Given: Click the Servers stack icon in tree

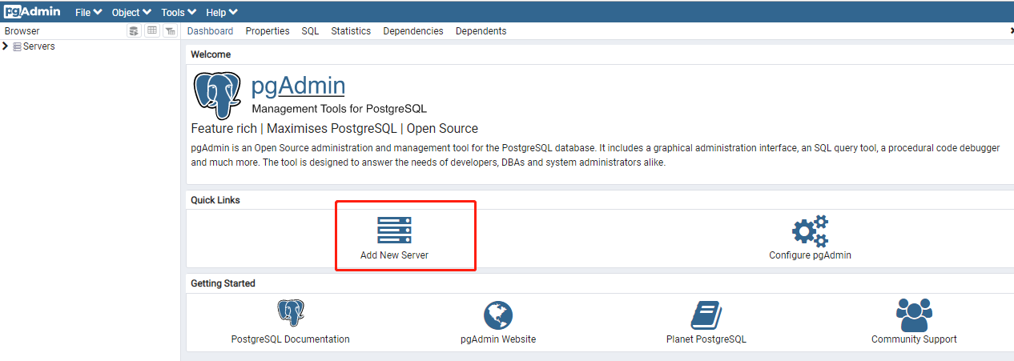Looking at the screenshot, I should pyautogui.click(x=17, y=46).
